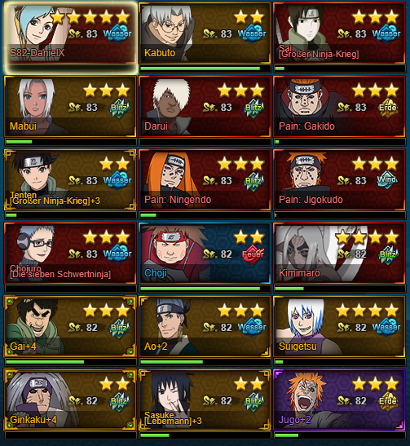Click the star rating on Kimimaro's card
The height and width of the screenshot is (446, 410).
point(367,236)
